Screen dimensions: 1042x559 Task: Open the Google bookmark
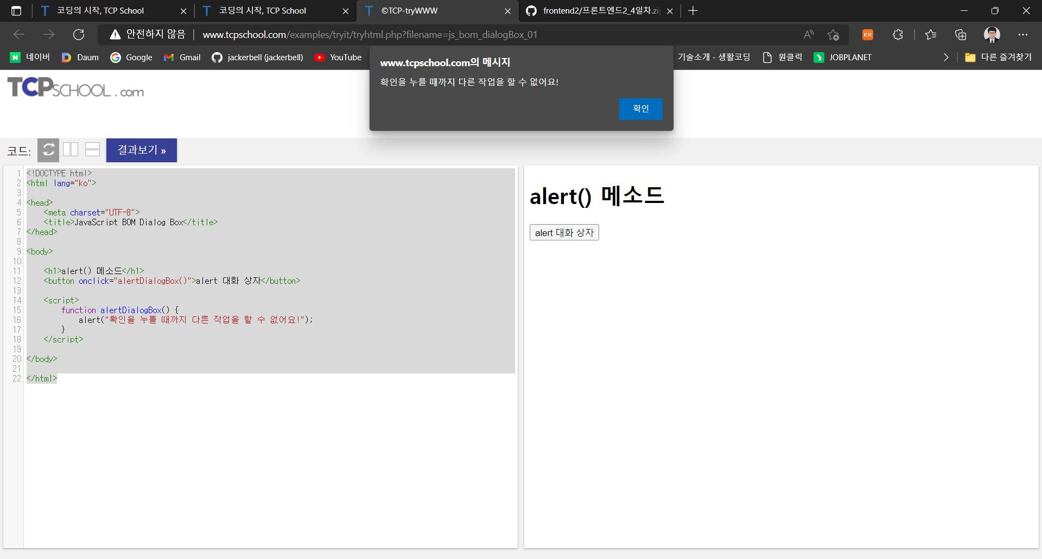coord(131,58)
